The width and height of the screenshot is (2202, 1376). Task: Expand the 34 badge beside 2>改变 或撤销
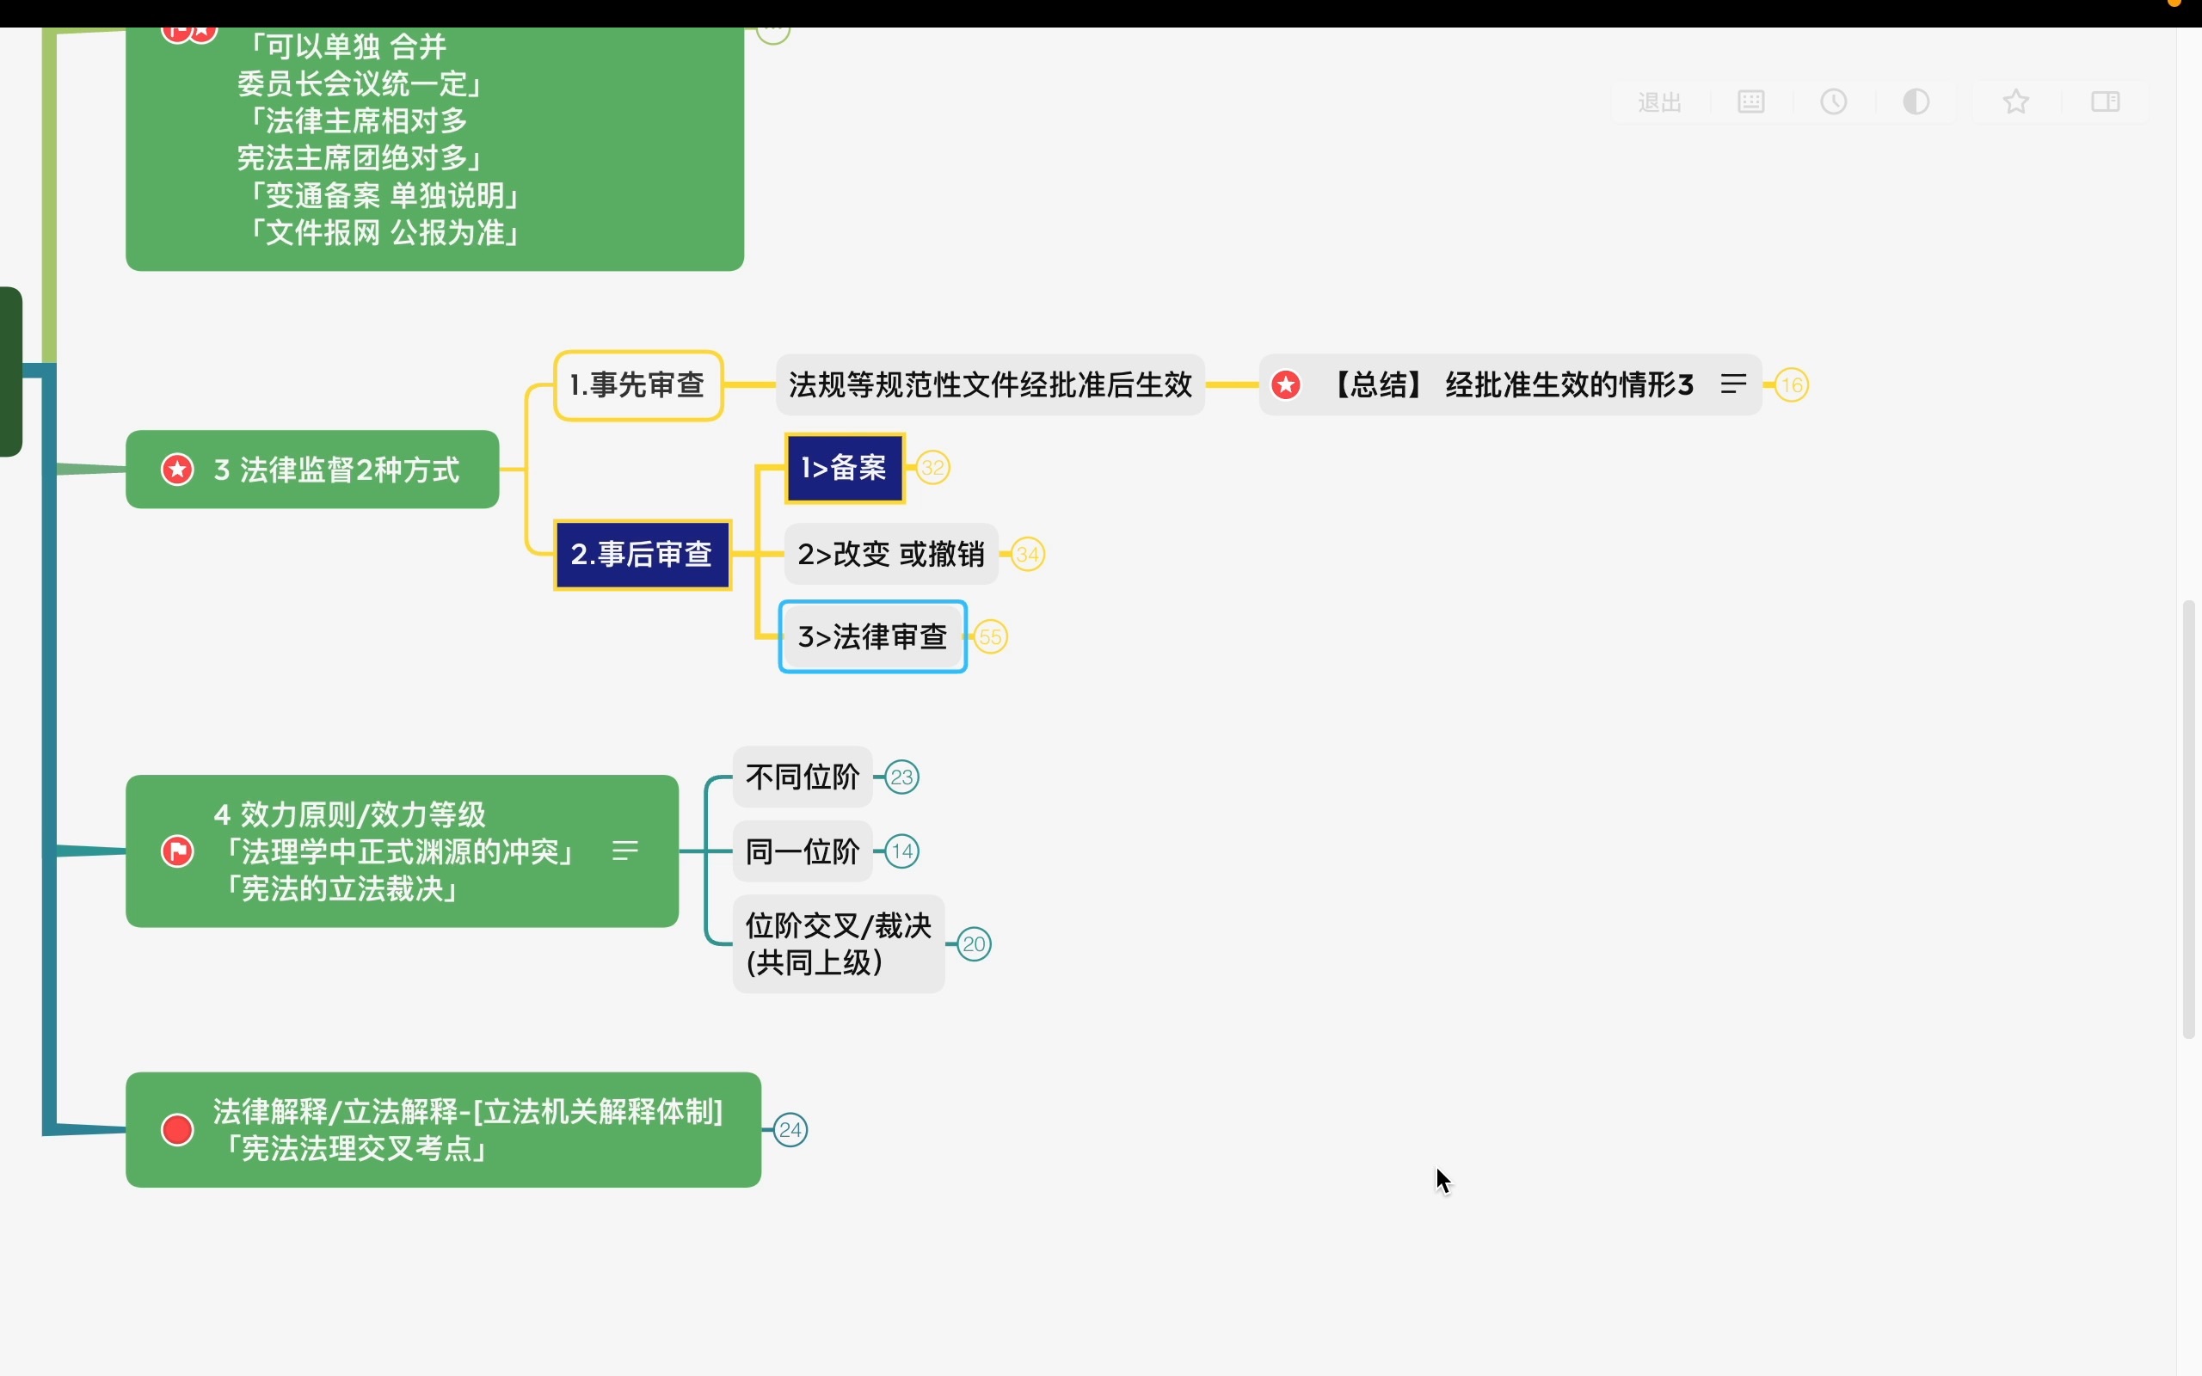(1027, 554)
